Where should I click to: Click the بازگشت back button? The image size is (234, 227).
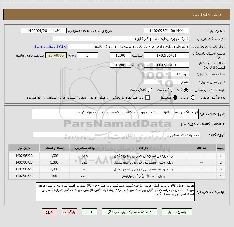pyautogui.click(x=70, y=212)
